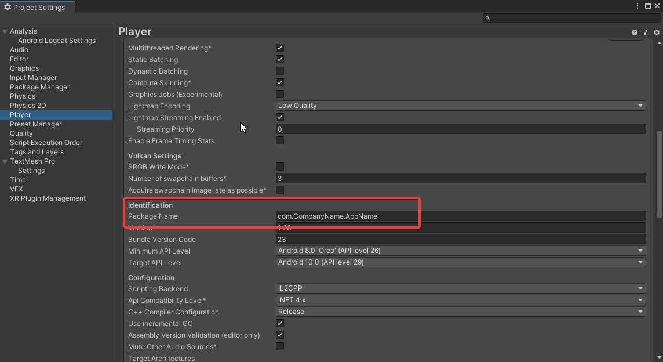Open the Lightmap Encoding dropdown
The width and height of the screenshot is (663, 362).
pos(461,106)
